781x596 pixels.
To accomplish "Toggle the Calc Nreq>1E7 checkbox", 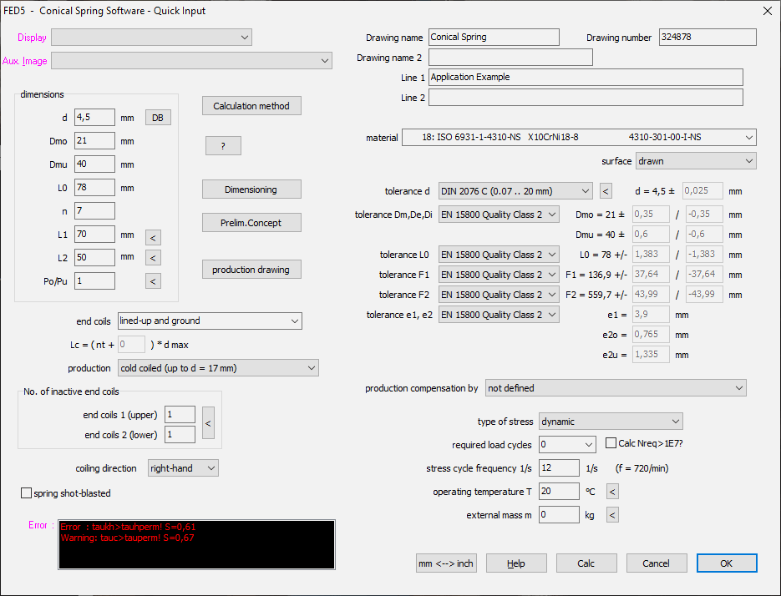I will [611, 444].
